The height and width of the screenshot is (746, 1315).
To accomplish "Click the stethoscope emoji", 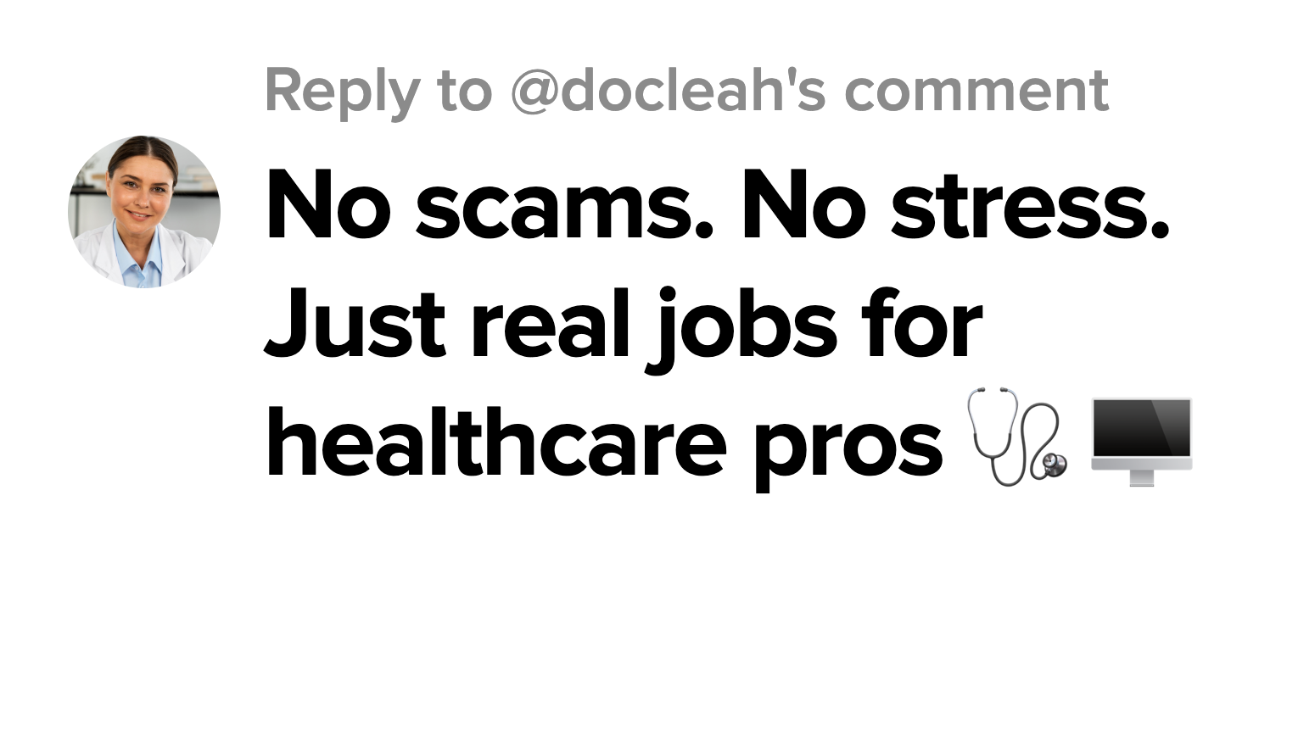I will [1017, 437].
